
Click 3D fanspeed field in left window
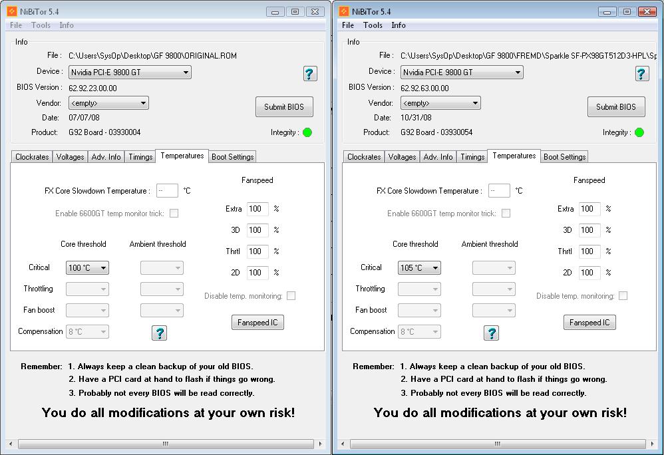pyautogui.click(x=257, y=229)
